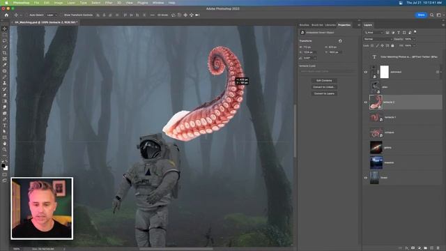Select the Eraser tool
The image size is (446, 251).
(5, 95)
